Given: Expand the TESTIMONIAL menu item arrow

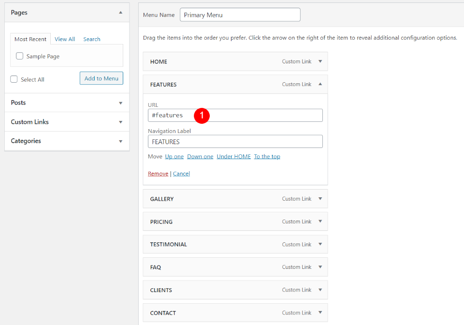Looking at the screenshot, I should point(320,244).
